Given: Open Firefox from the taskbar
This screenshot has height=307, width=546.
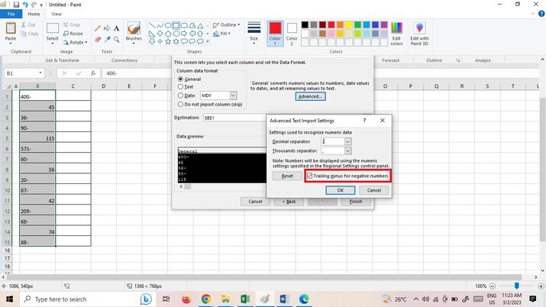Looking at the screenshot, I should (x=186, y=299).
